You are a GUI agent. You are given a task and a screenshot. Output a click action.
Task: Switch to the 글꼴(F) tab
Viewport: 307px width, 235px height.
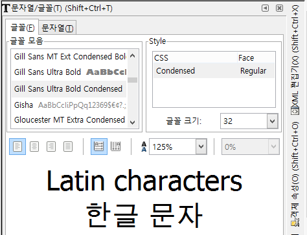point(22,27)
